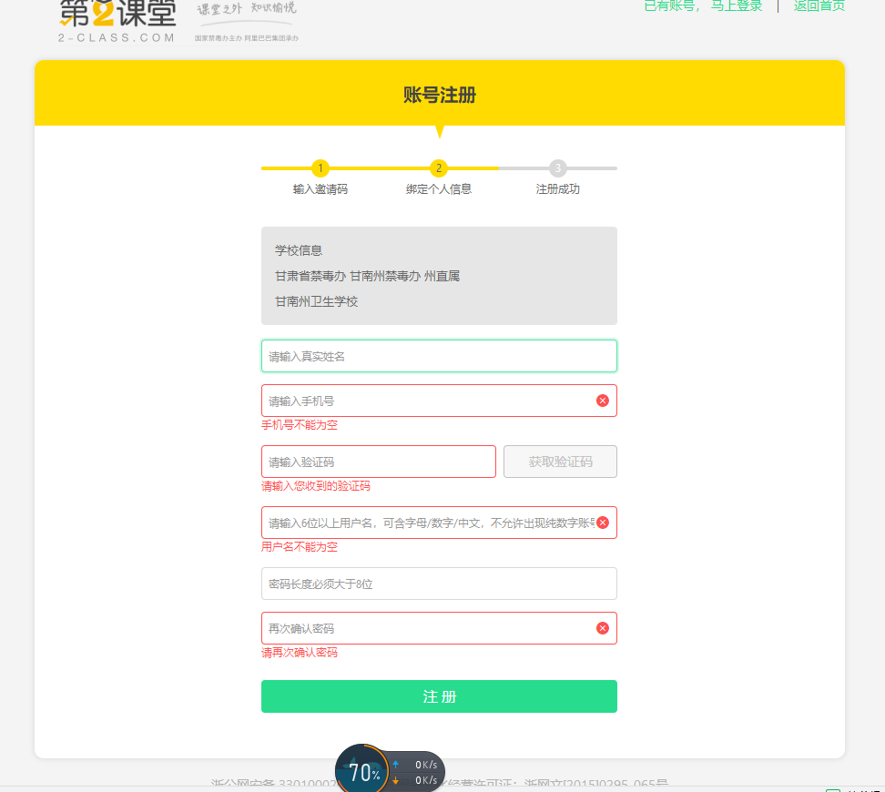The width and height of the screenshot is (885, 792).
Task: Click step 3 circle 注册成功
Action: (x=558, y=168)
